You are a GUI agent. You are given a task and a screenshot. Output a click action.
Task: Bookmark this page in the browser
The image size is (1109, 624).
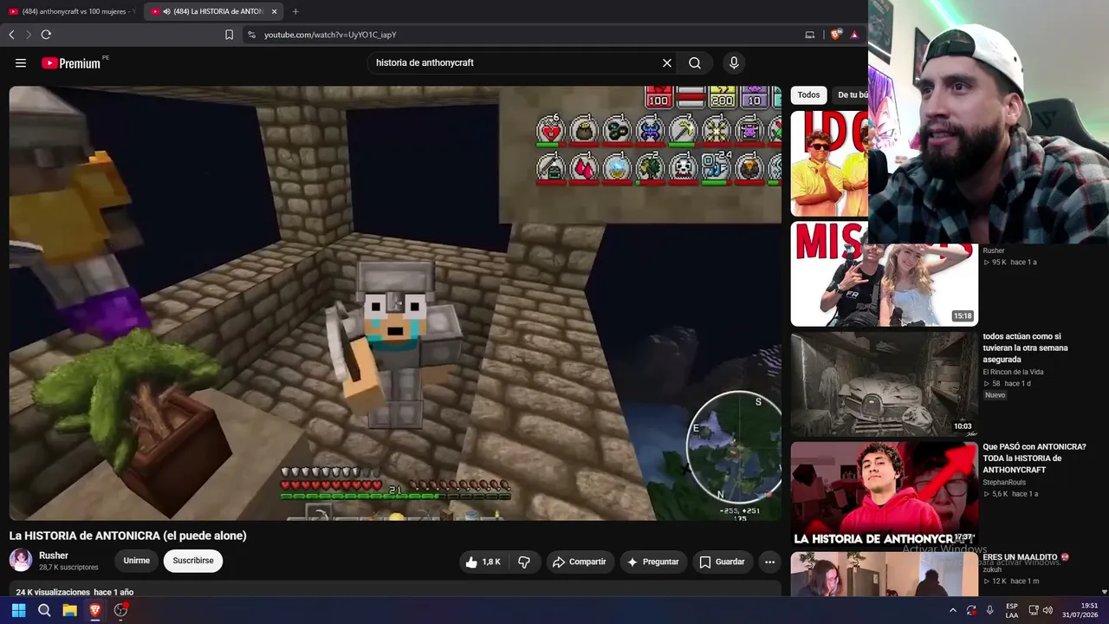(229, 35)
